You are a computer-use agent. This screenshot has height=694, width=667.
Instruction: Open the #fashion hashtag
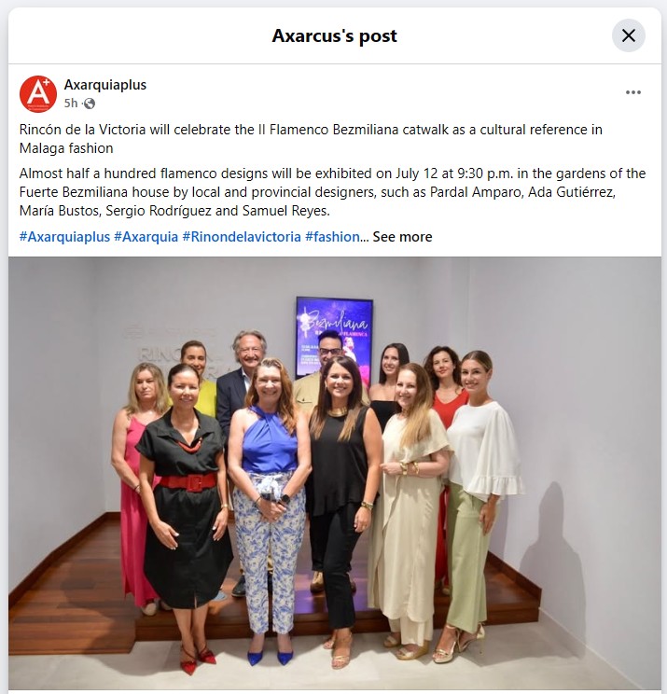coord(332,237)
